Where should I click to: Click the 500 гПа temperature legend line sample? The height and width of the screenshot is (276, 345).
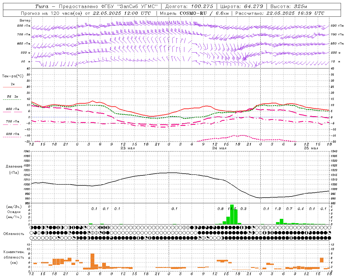coord(12,137)
